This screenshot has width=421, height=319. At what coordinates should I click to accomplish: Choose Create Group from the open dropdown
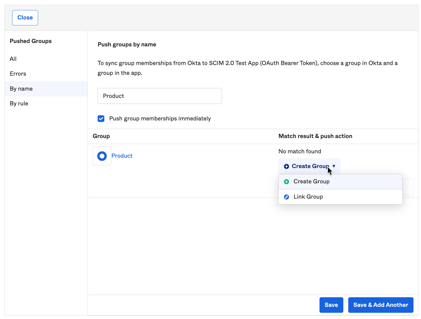click(311, 182)
